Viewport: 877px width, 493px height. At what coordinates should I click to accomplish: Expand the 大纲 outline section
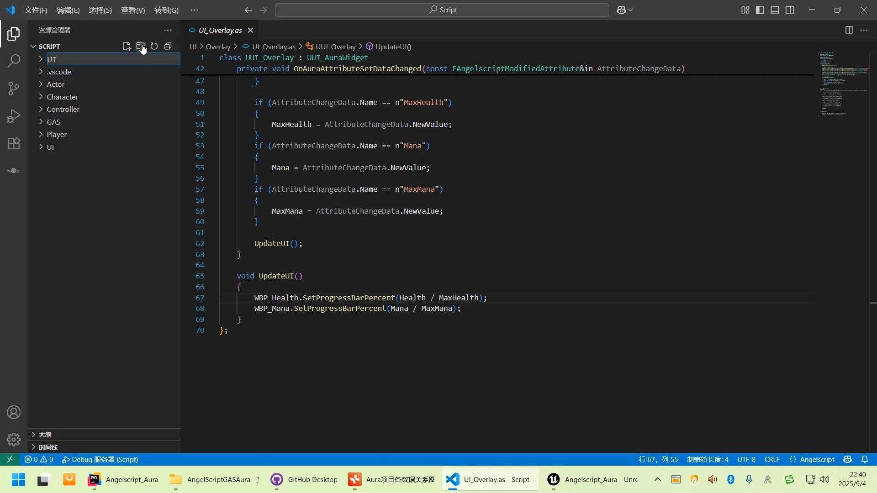click(x=105, y=435)
